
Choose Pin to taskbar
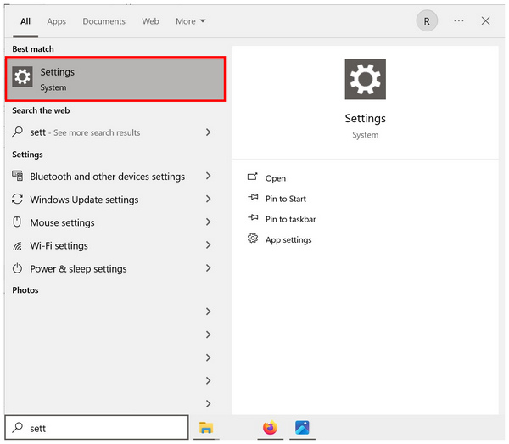tap(290, 219)
